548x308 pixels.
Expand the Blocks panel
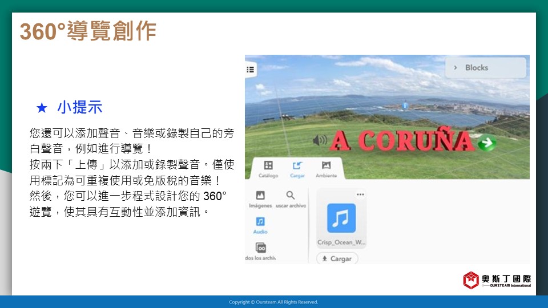pos(485,68)
